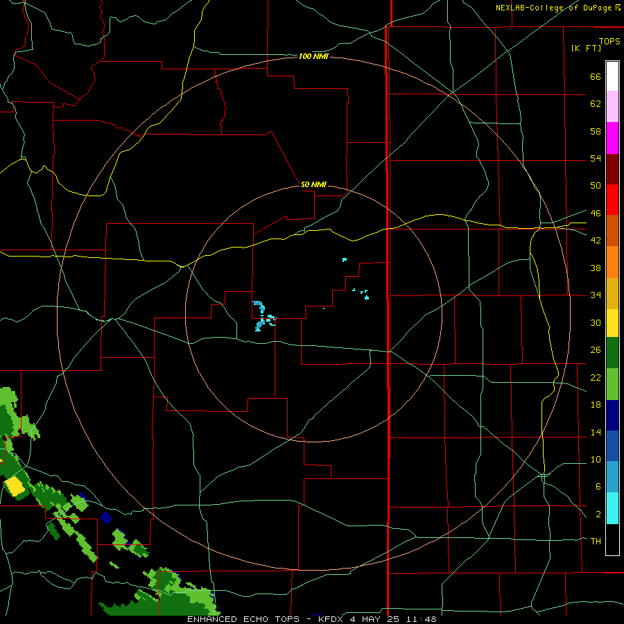Viewport: 624px width, 624px height.
Task: Click the legend value 22
Action: 596,377
